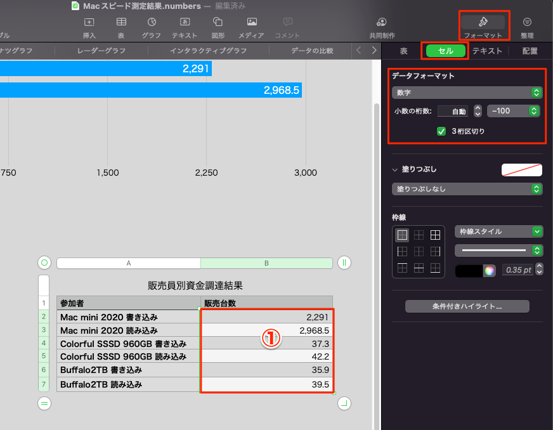The height and width of the screenshot is (430, 553).
Task: Select the cell with value 42.2
Action: click(x=266, y=356)
